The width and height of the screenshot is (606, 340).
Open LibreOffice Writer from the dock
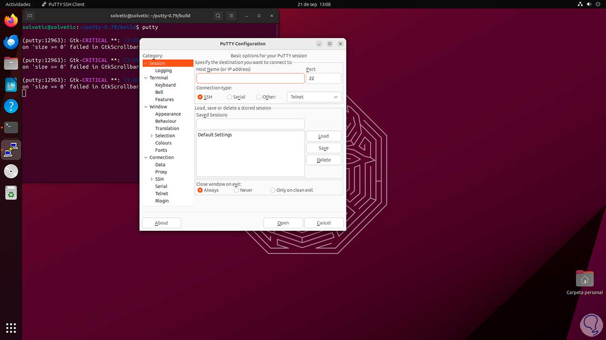[11, 85]
